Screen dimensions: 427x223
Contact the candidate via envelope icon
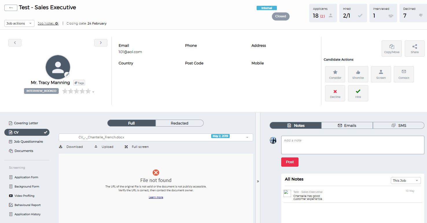tap(404, 74)
